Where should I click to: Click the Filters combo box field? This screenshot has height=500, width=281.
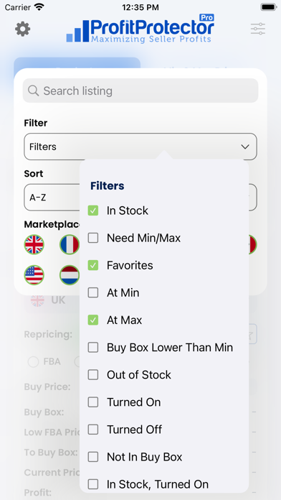(140, 147)
